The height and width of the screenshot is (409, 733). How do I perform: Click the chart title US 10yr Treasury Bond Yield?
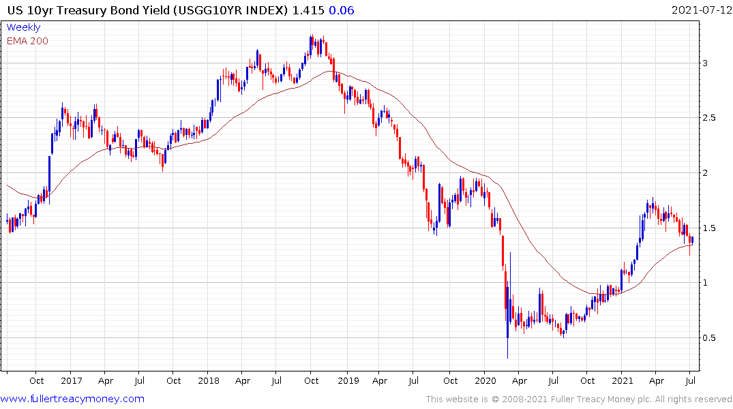89,10
